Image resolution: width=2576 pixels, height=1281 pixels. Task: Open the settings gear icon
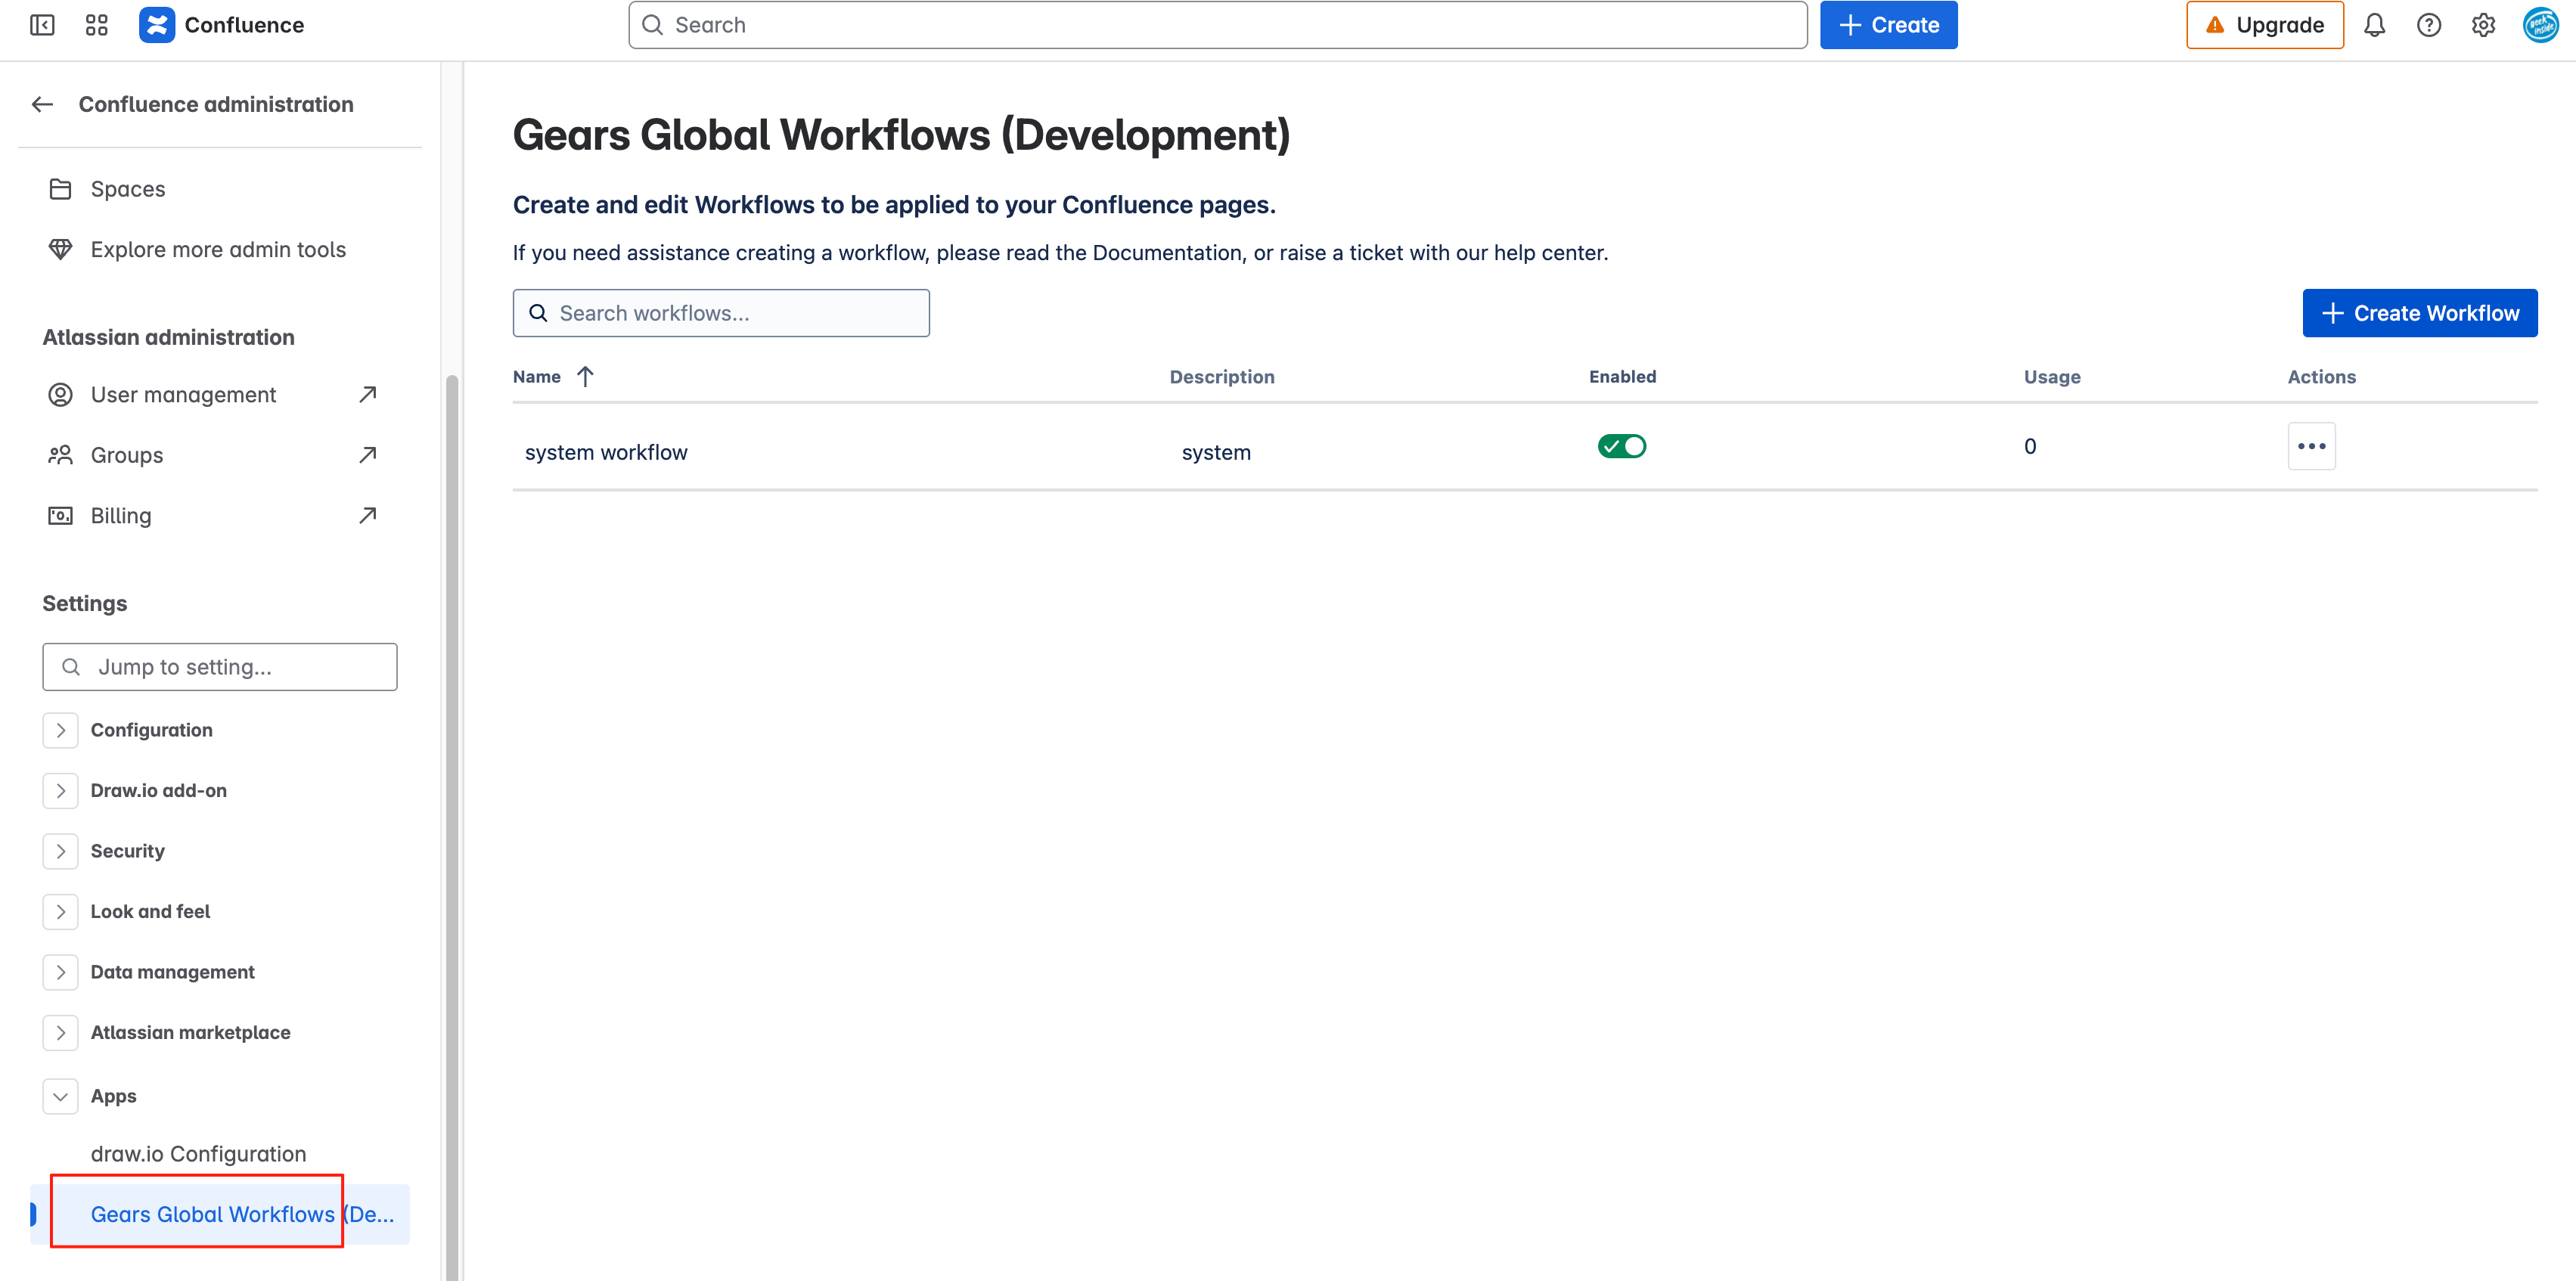2483,25
